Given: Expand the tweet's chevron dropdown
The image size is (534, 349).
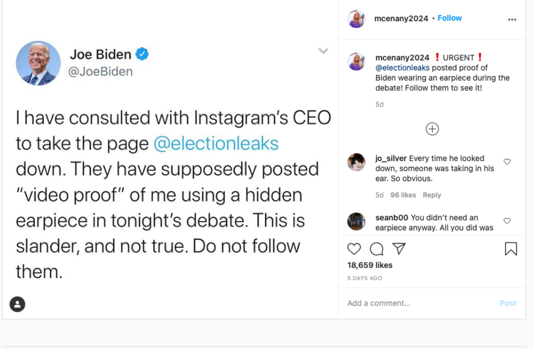Looking at the screenshot, I should click(x=323, y=51).
